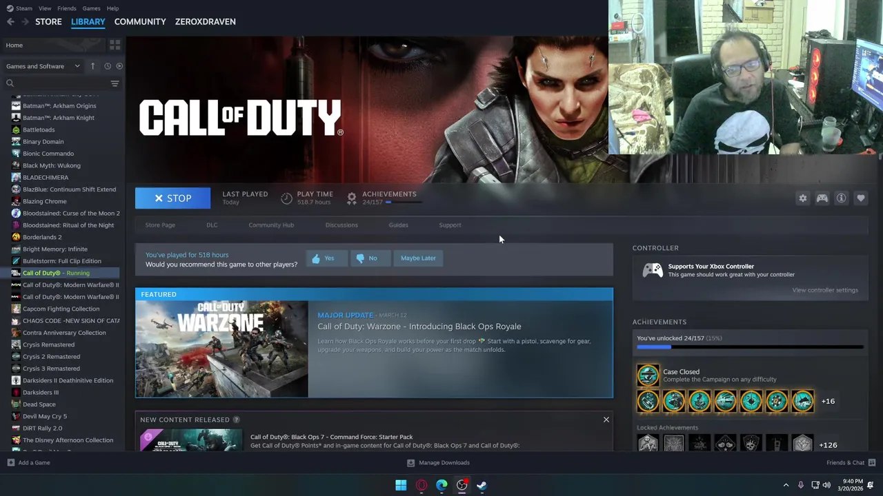
Task: Click the Add a Game plus icon
Action: pos(10,463)
